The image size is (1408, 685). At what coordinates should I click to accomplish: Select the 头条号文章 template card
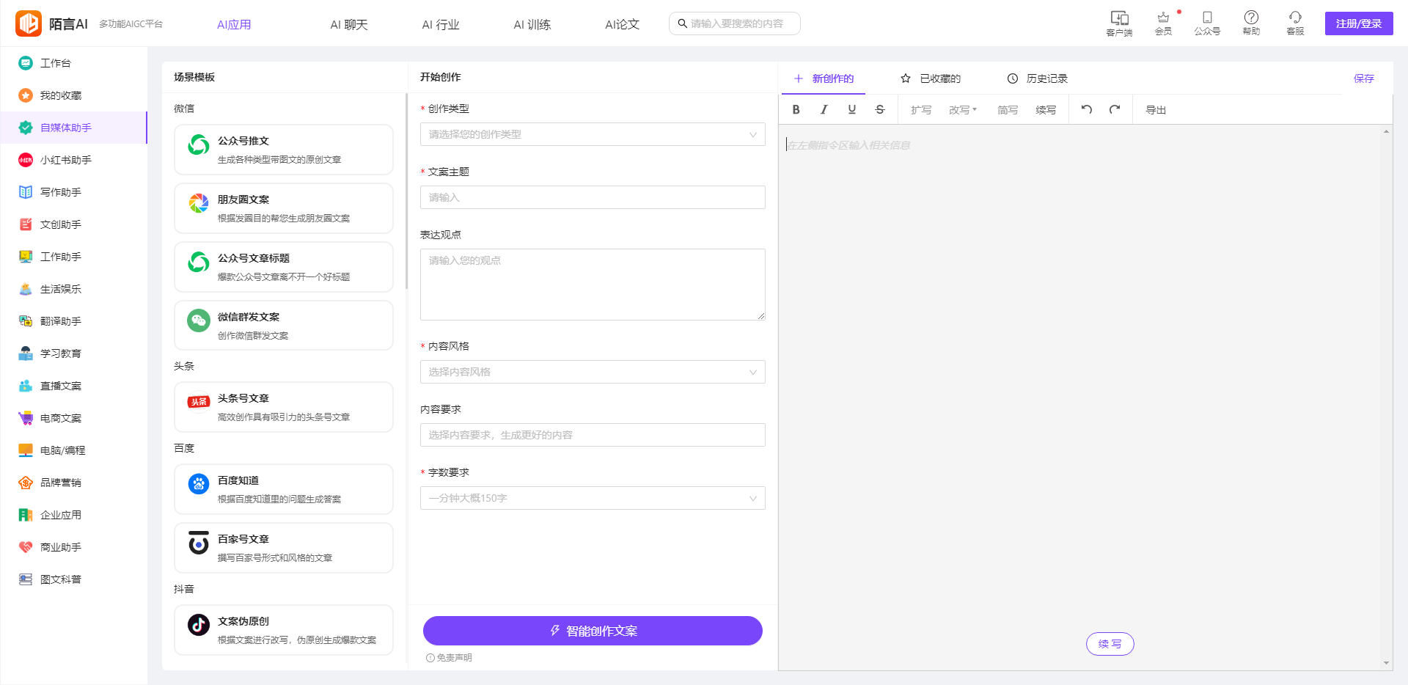point(284,407)
